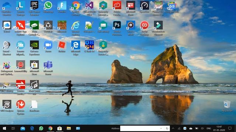
Task: Switch to Chrome on the taskbar
Action: pyautogui.click(x=50, y=128)
